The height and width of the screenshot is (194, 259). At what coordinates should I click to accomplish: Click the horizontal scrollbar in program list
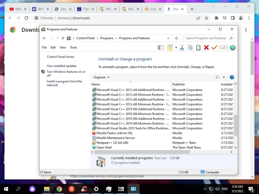click(x=142, y=152)
